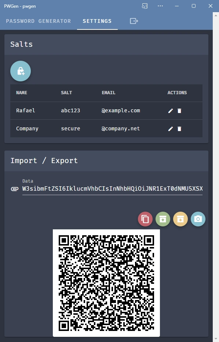Image resolution: width=219 pixels, height=342 pixels.
Task: Click the @company.net email cell
Action: click(x=121, y=129)
